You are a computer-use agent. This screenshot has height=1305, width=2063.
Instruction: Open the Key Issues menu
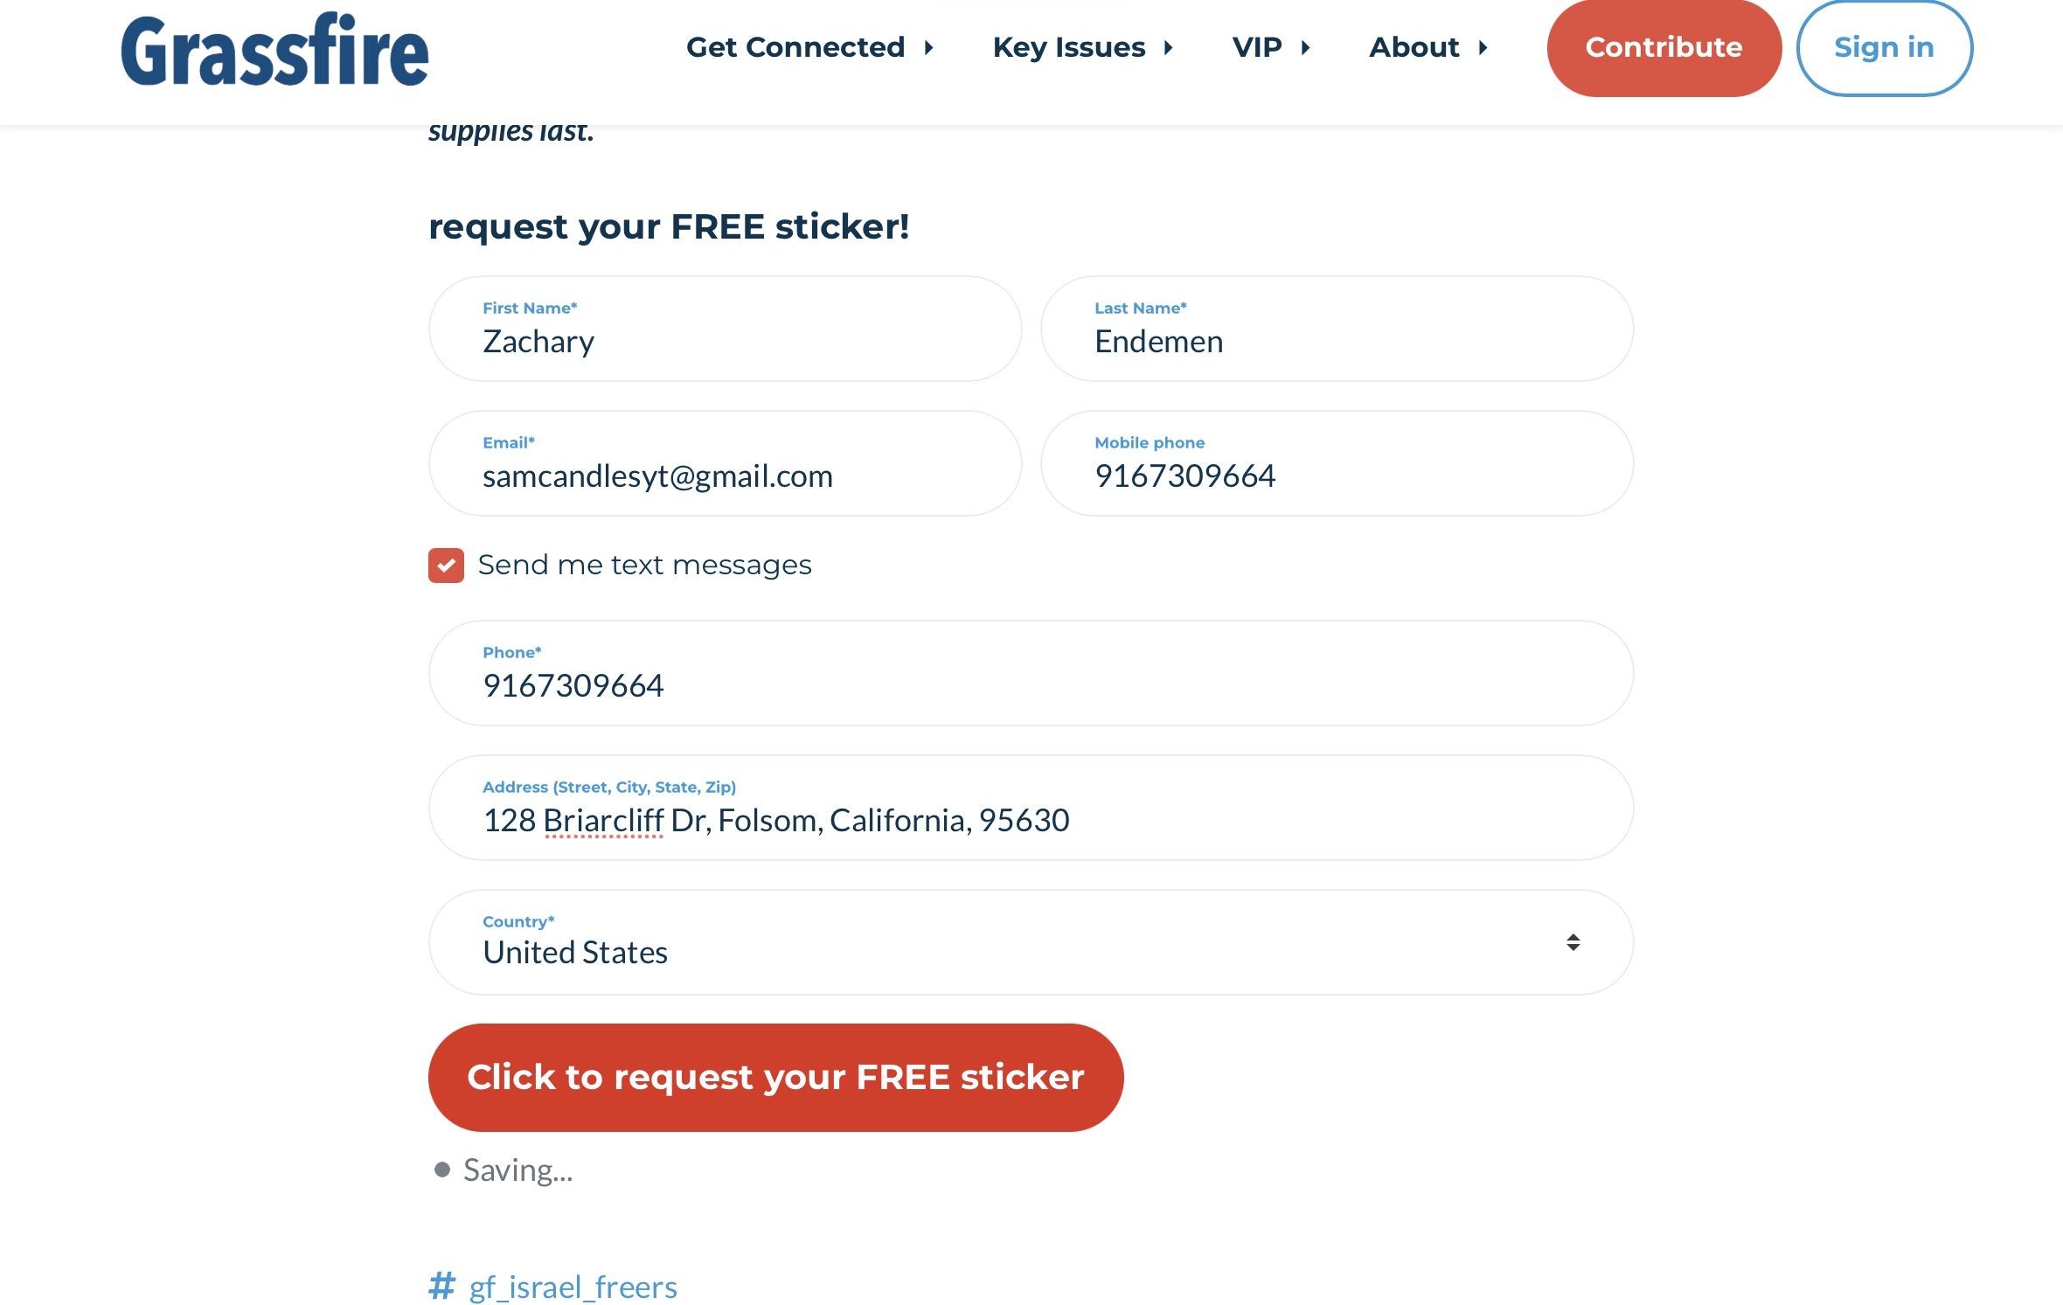(x=1082, y=47)
